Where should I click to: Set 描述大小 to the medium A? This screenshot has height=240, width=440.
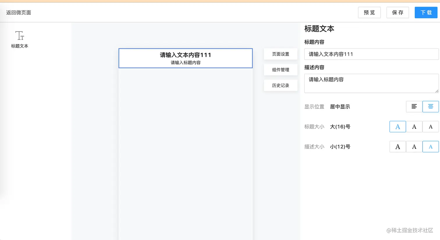point(414,147)
